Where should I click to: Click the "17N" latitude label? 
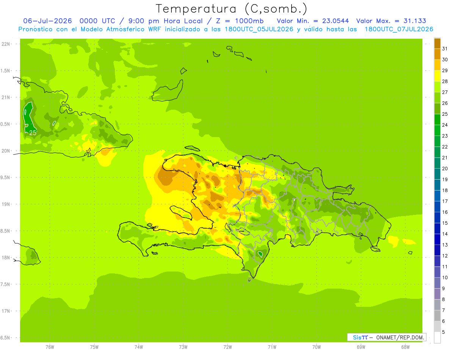6,311
